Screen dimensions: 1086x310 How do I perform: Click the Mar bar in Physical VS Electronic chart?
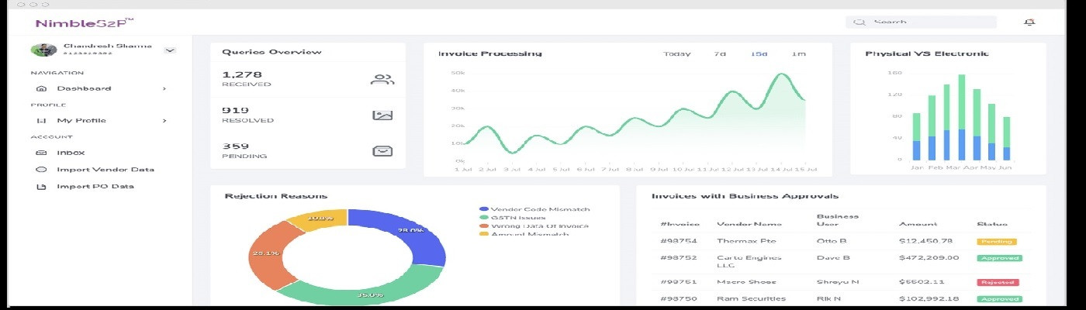coord(946,122)
